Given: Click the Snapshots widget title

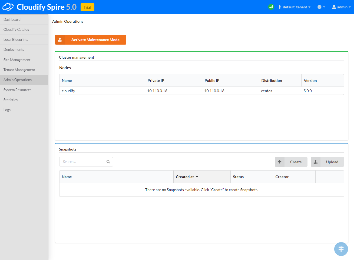Looking at the screenshot, I should pyautogui.click(x=68, y=149).
